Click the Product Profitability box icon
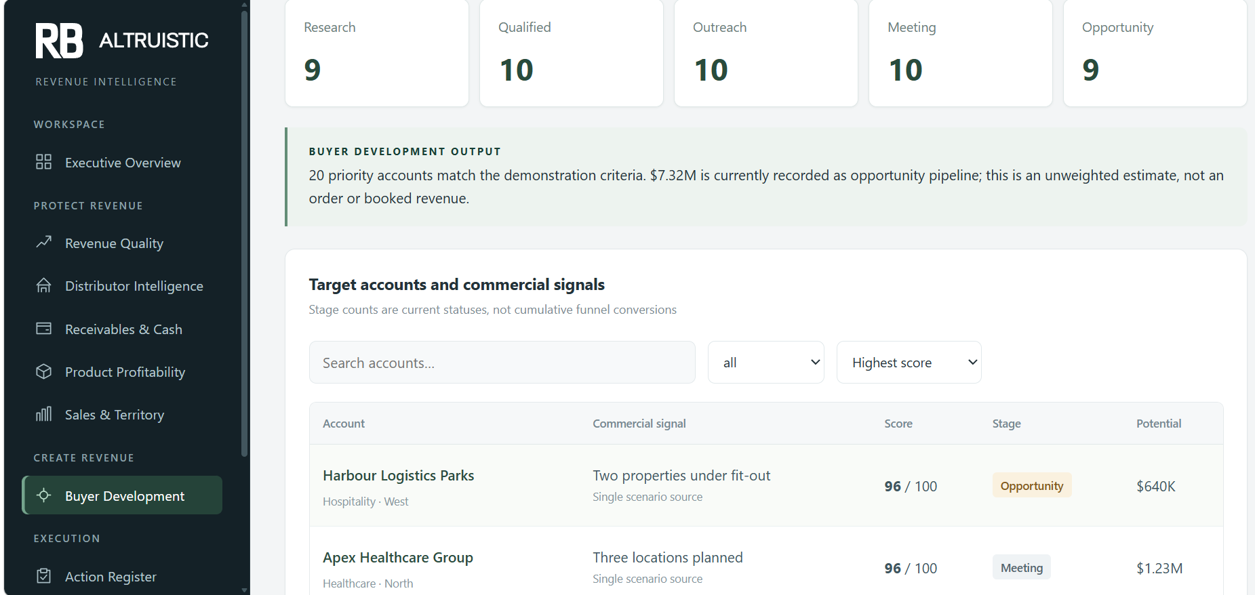1255x595 pixels. click(x=44, y=371)
